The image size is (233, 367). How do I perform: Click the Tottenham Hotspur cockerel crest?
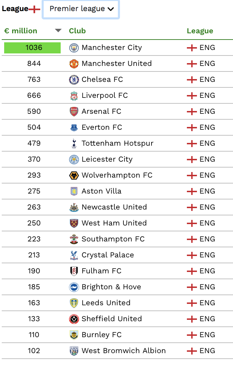[x=74, y=144]
